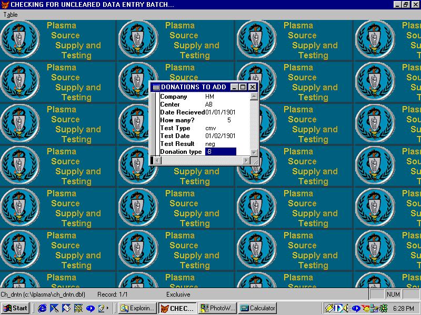Screen dimensions: 421x315
Task: Click the Date Recieved field value
Action: point(220,112)
